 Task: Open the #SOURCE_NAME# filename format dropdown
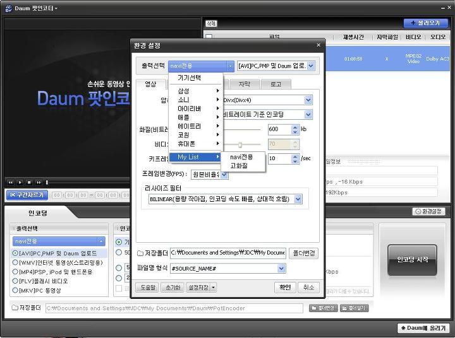pos(281,269)
